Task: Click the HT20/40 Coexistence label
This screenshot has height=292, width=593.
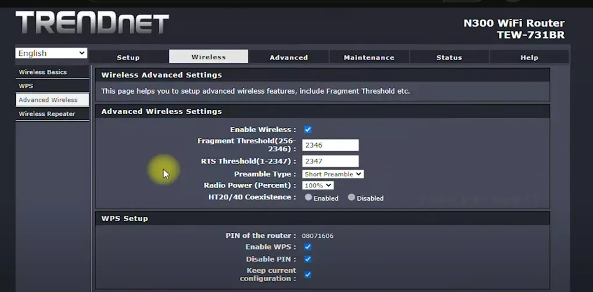Action: 252,197
